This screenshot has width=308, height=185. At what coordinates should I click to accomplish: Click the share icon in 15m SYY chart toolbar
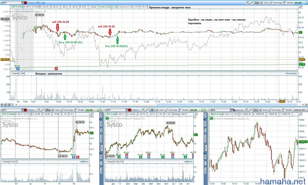[39, 110]
